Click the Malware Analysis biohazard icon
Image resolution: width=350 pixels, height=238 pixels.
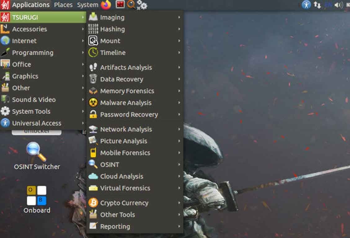tap(93, 103)
